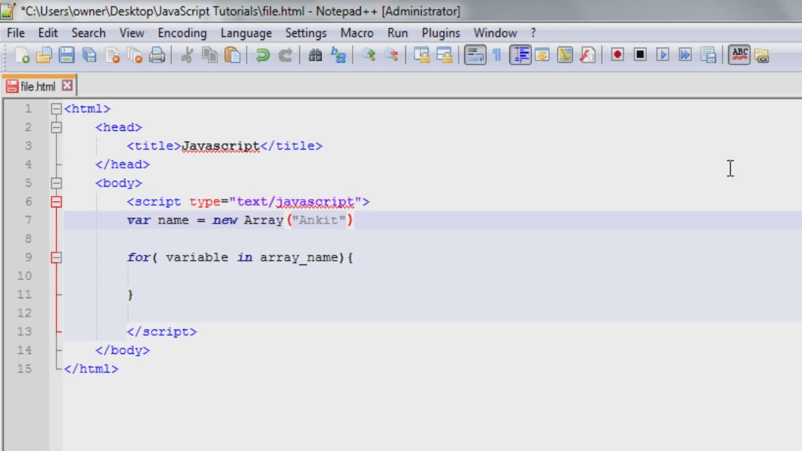Cut selection with the scissors icon
802x451 pixels.
point(187,56)
